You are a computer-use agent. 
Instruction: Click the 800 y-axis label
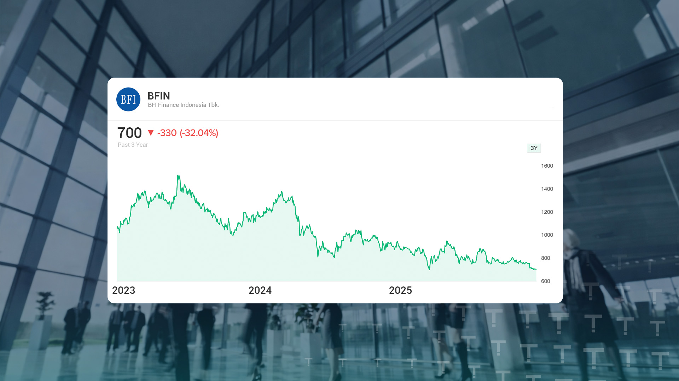click(546, 258)
